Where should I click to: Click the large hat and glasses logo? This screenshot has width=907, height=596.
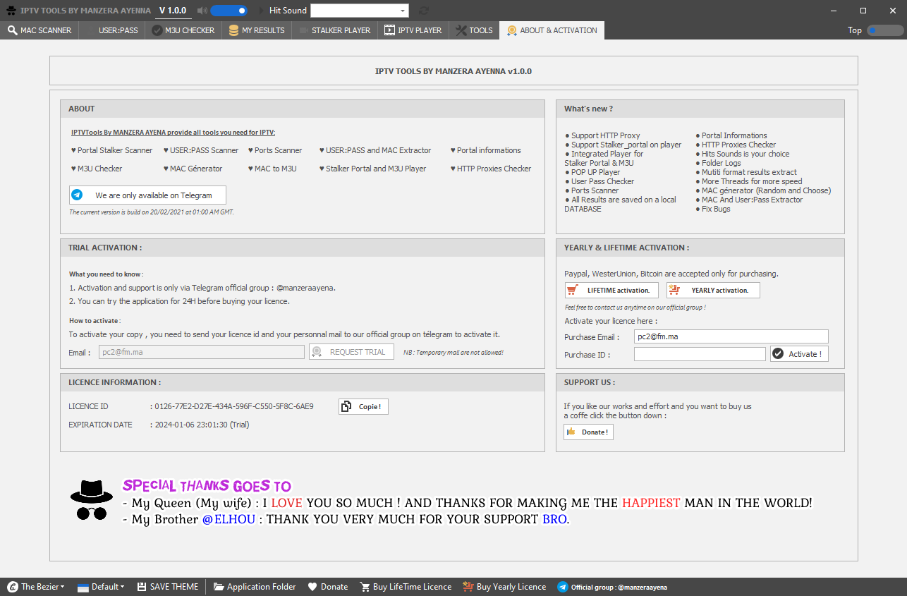92,500
